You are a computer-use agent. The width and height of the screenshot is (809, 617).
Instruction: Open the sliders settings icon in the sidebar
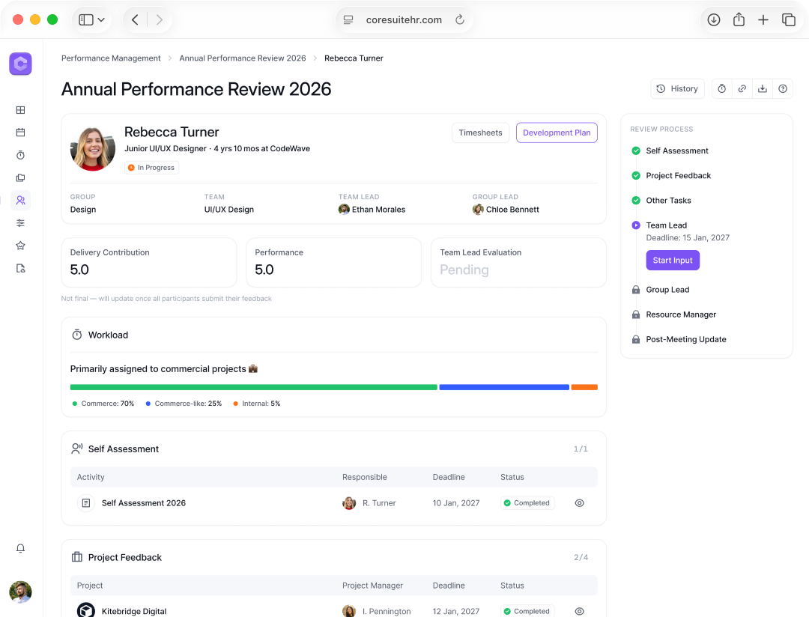point(20,223)
